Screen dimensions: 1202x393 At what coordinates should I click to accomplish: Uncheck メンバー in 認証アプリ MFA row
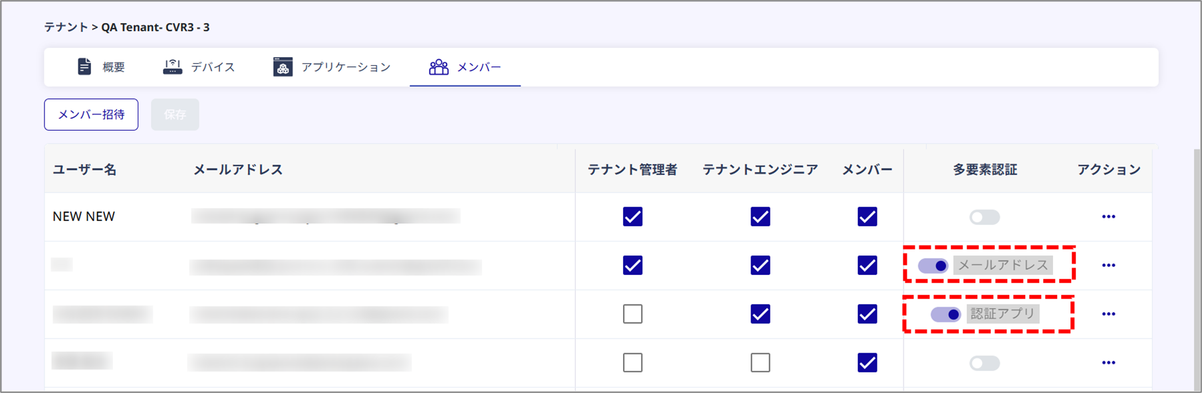868,314
